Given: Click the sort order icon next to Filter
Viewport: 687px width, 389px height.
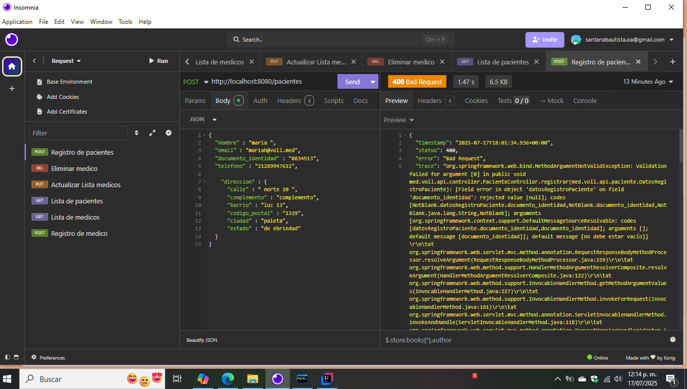Looking at the screenshot, I should pyautogui.click(x=136, y=133).
